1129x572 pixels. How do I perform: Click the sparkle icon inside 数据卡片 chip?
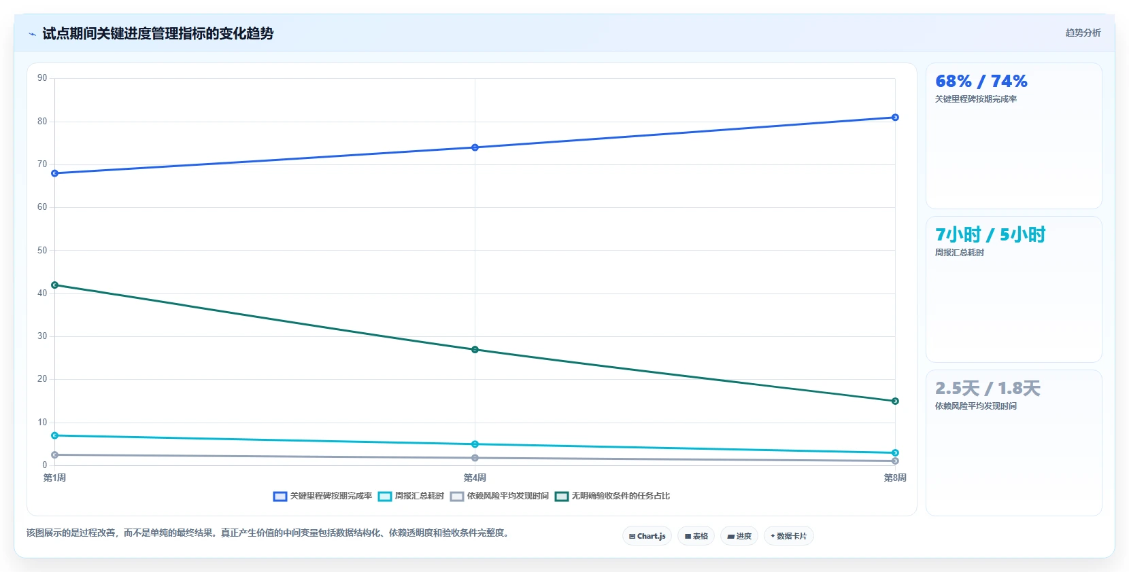coord(773,536)
